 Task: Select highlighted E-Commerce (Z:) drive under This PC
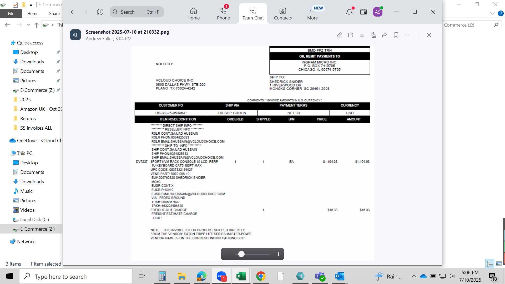tap(37, 229)
